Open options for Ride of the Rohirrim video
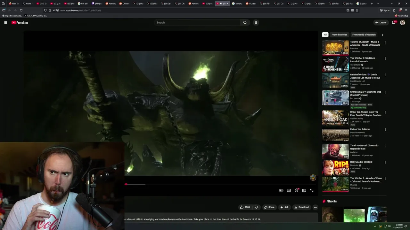The width and height of the screenshot is (410, 230). [385, 130]
